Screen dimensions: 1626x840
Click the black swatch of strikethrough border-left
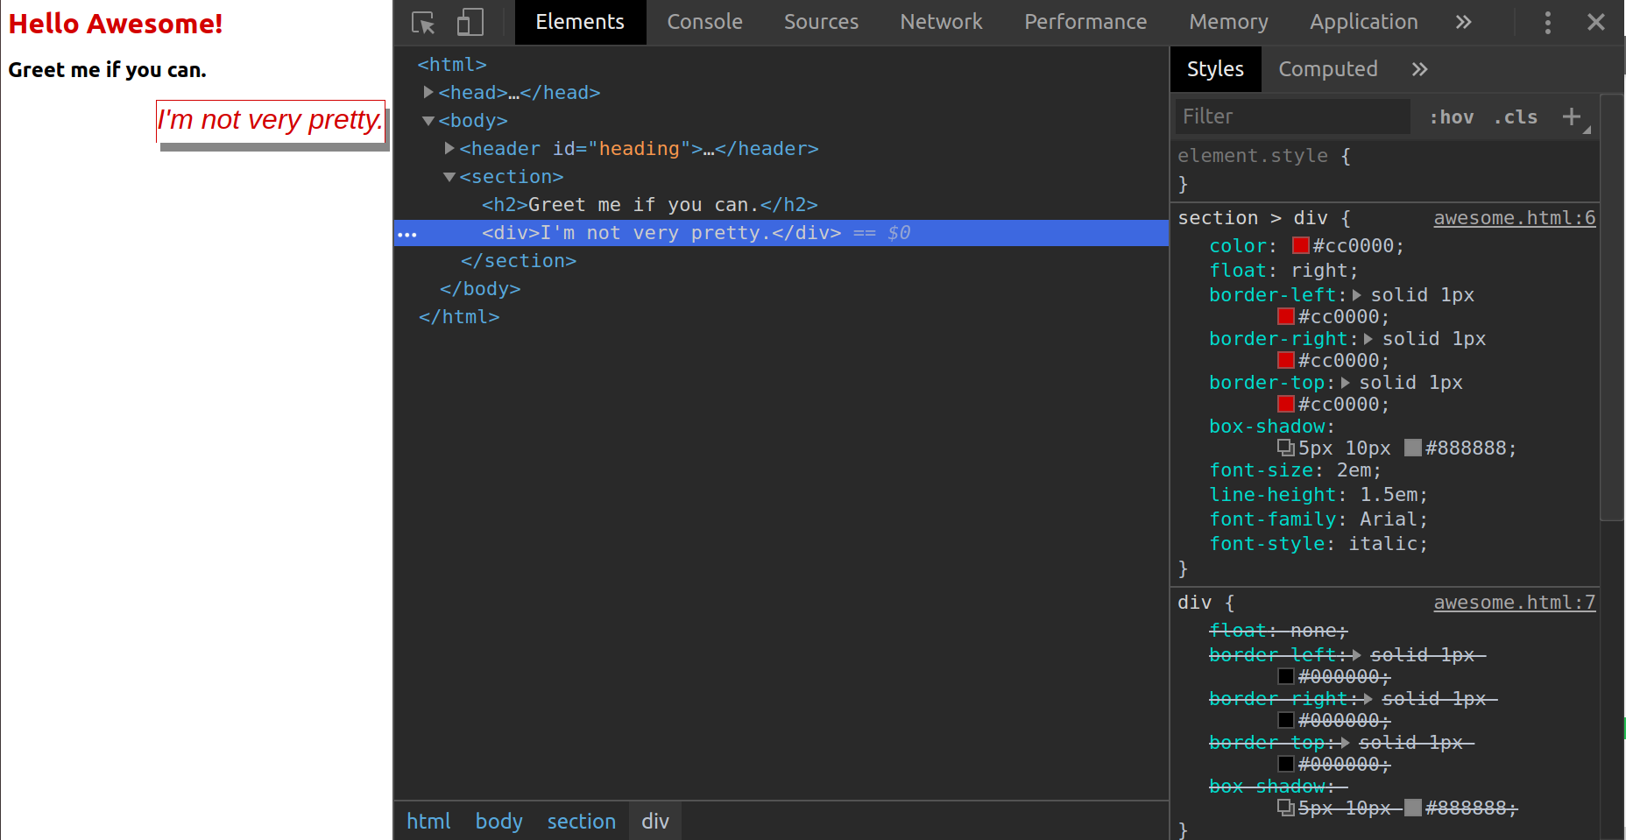click(1286, 676)
